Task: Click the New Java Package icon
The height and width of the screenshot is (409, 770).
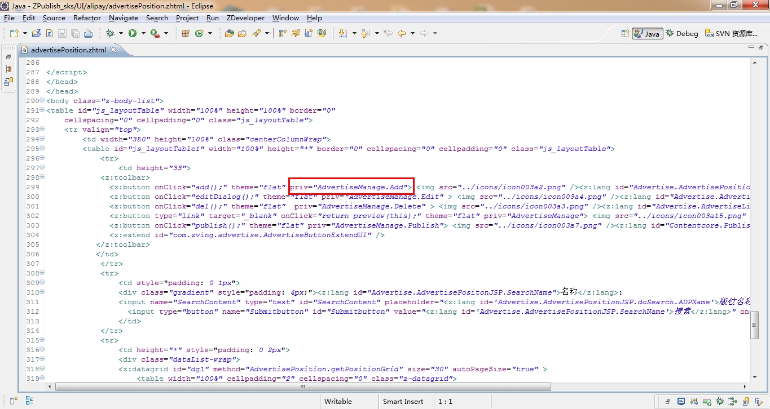Action: [185, 33]
